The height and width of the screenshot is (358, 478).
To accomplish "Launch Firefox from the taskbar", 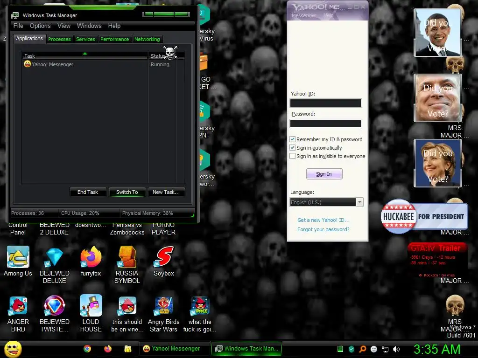I will 108,349.
